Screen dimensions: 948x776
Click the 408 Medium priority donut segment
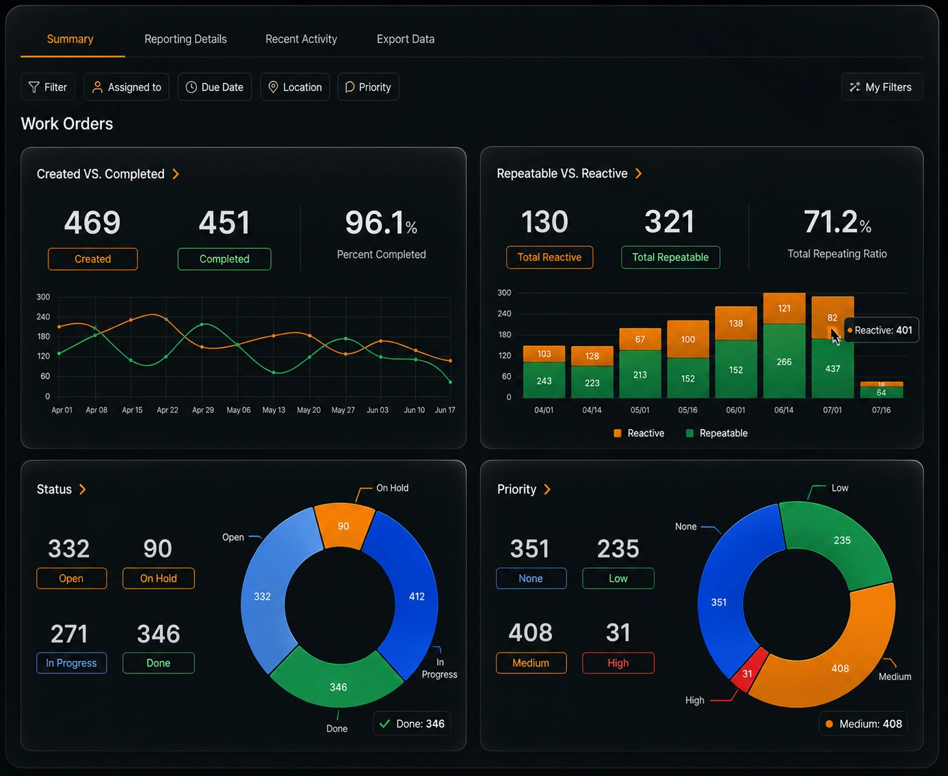(x=840, y=668)
